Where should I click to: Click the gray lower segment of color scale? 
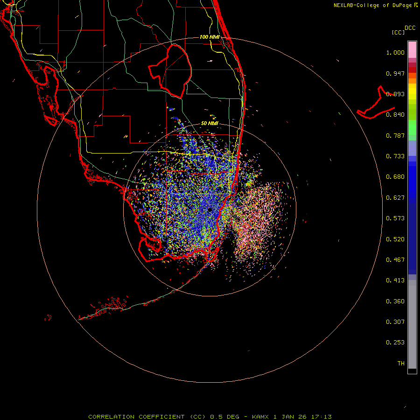[x=412, y=324]
